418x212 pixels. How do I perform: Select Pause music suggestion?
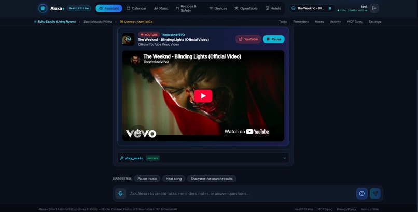pos(147,179)
